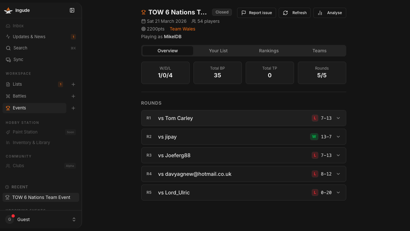410x231 pixels.
Task: Open the Teams tab
Action: [x=319, y=51]
